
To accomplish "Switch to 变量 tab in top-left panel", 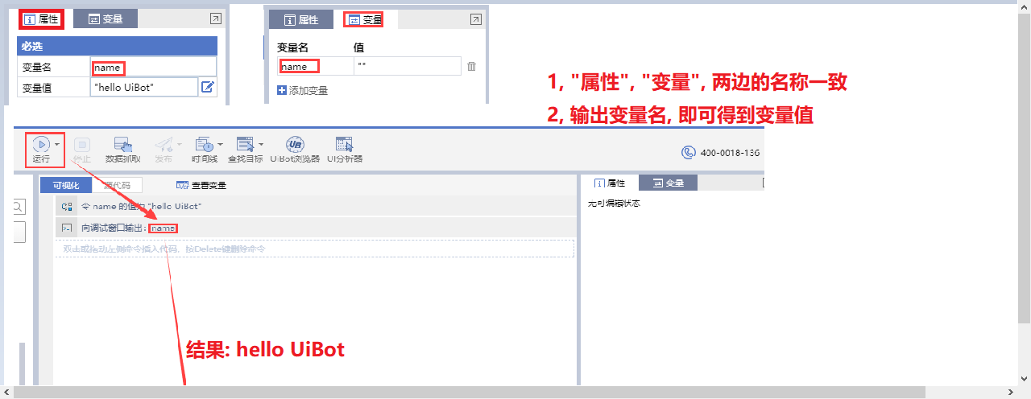I will pyautogui.click(x=105, y=19).
